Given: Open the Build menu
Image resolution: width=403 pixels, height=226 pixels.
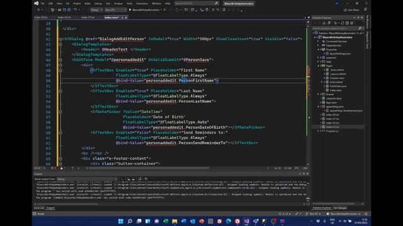Looking at the screenshot, I should (x=88, y=4).
